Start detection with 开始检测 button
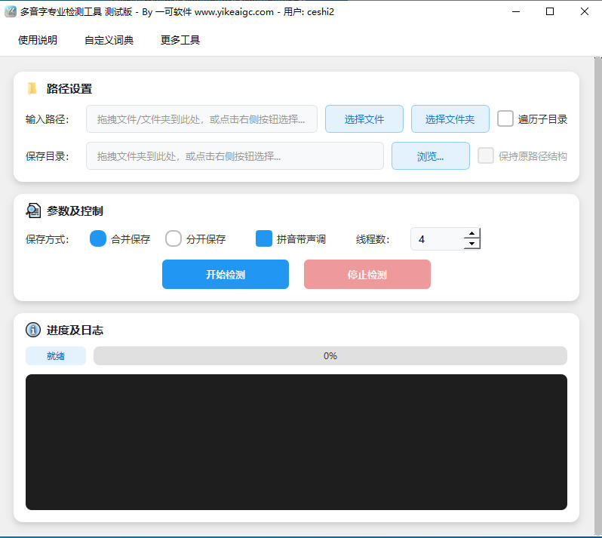This screenshot has width=602, height=538. coord(226,274)
